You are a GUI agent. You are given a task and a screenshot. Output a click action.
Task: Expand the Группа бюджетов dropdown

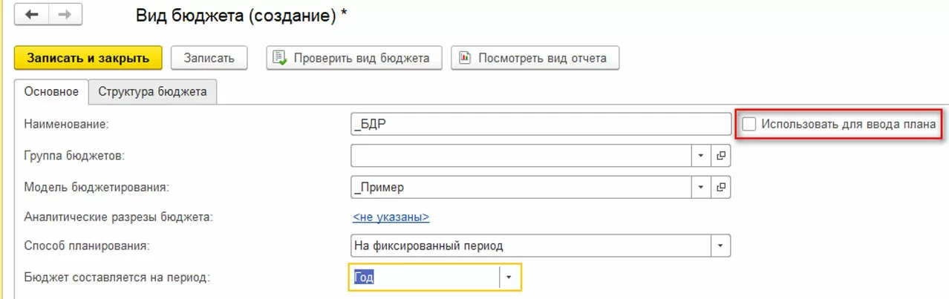[x=700, y=156]
